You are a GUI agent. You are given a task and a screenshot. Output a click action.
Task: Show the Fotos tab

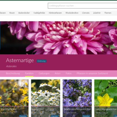tap(68, 73)
